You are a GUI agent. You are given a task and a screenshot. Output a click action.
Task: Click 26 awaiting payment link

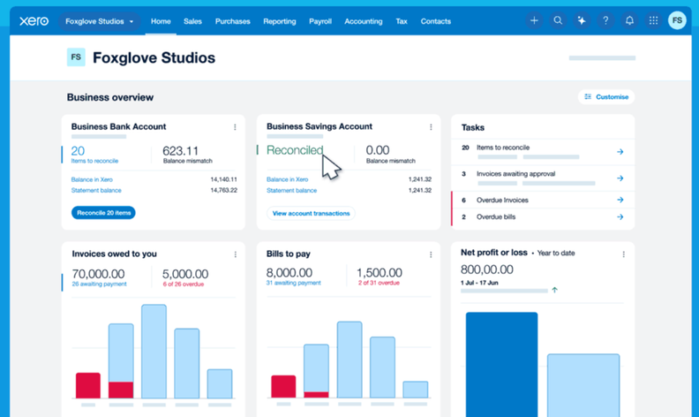coord(99,284)
